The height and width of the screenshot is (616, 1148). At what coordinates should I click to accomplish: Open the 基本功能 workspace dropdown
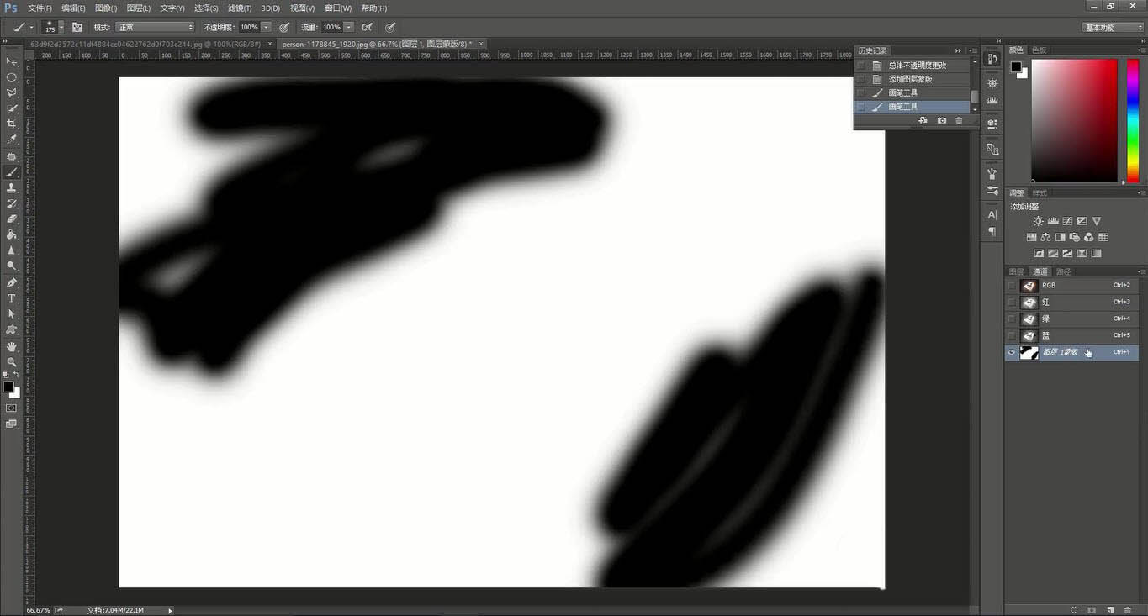coord(1112,27)
